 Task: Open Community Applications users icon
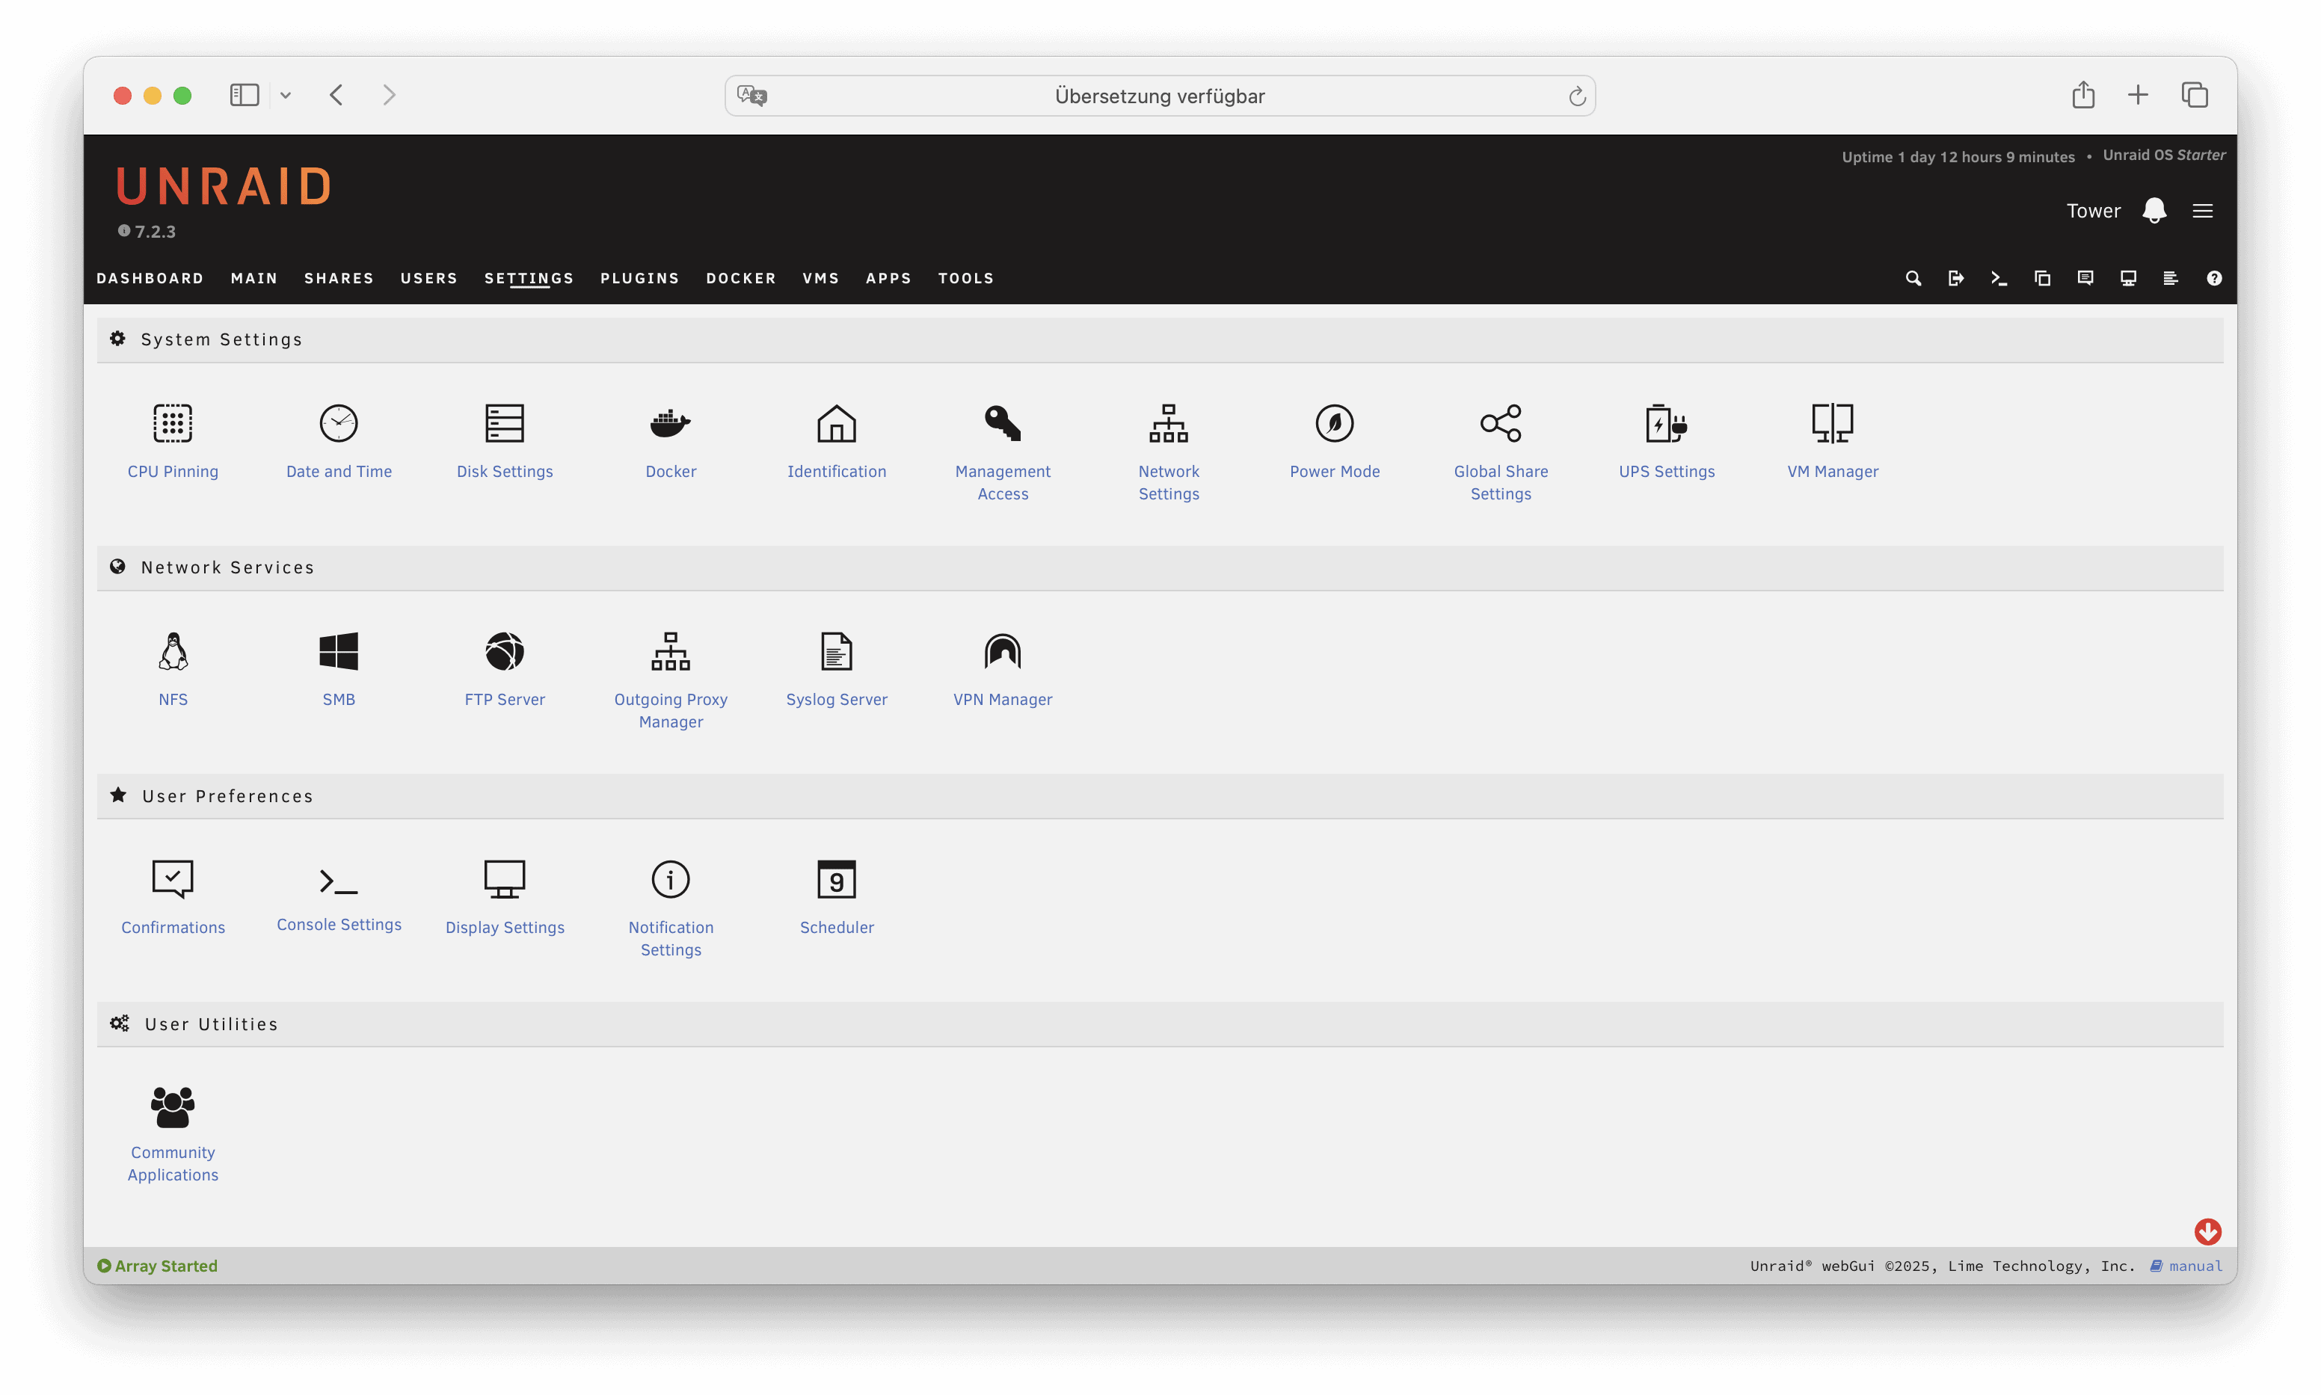[173, 1107]
